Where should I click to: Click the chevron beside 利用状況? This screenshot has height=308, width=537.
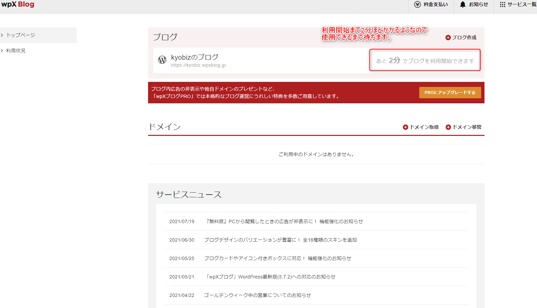pos(2,51)
